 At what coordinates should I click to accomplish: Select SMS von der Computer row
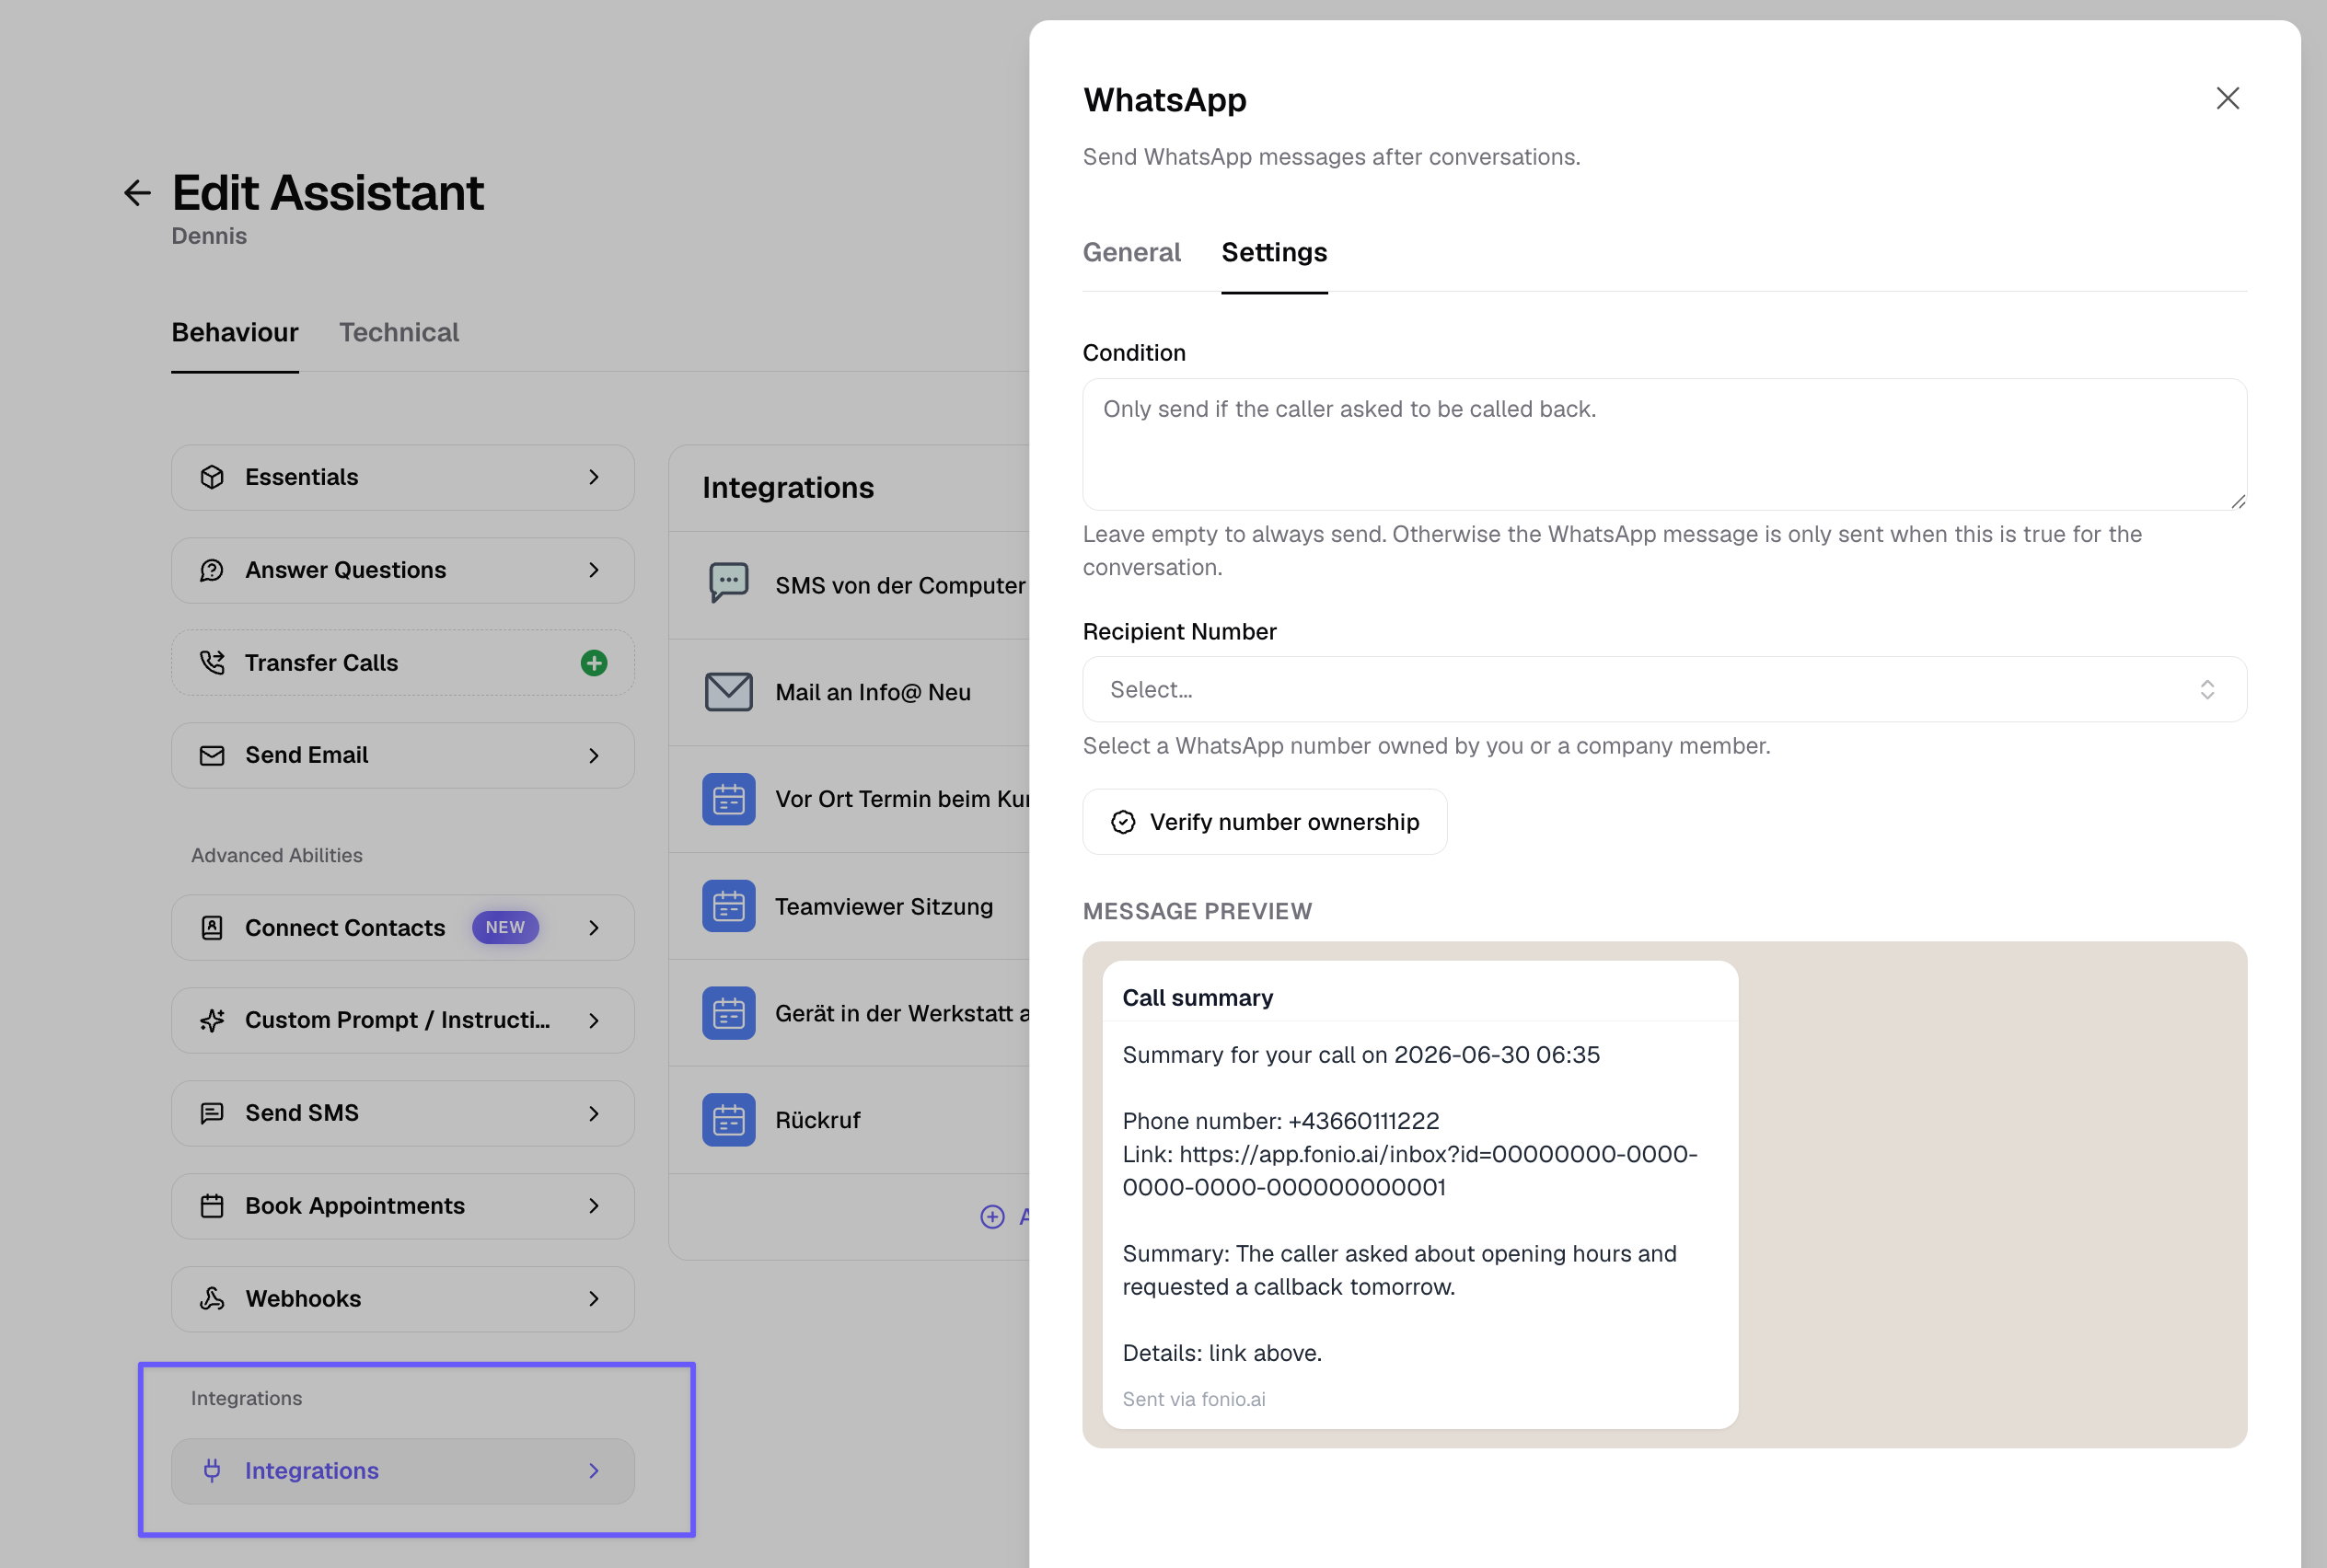pos(851,585)
